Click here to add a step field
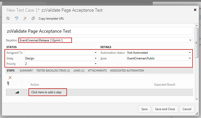 click(x=48, y=92)
